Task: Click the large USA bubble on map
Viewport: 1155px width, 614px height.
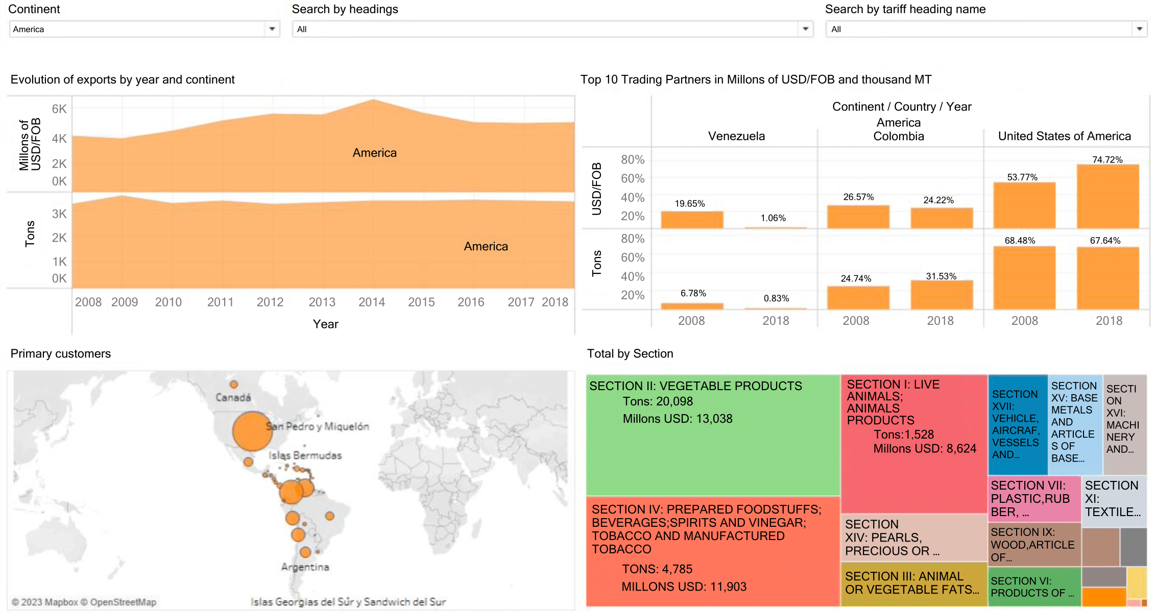Action: pos(251,431)
